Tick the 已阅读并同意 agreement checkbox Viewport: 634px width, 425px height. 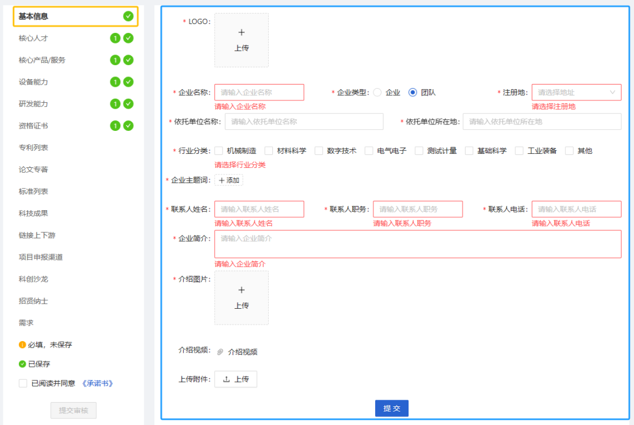[23, 383]
